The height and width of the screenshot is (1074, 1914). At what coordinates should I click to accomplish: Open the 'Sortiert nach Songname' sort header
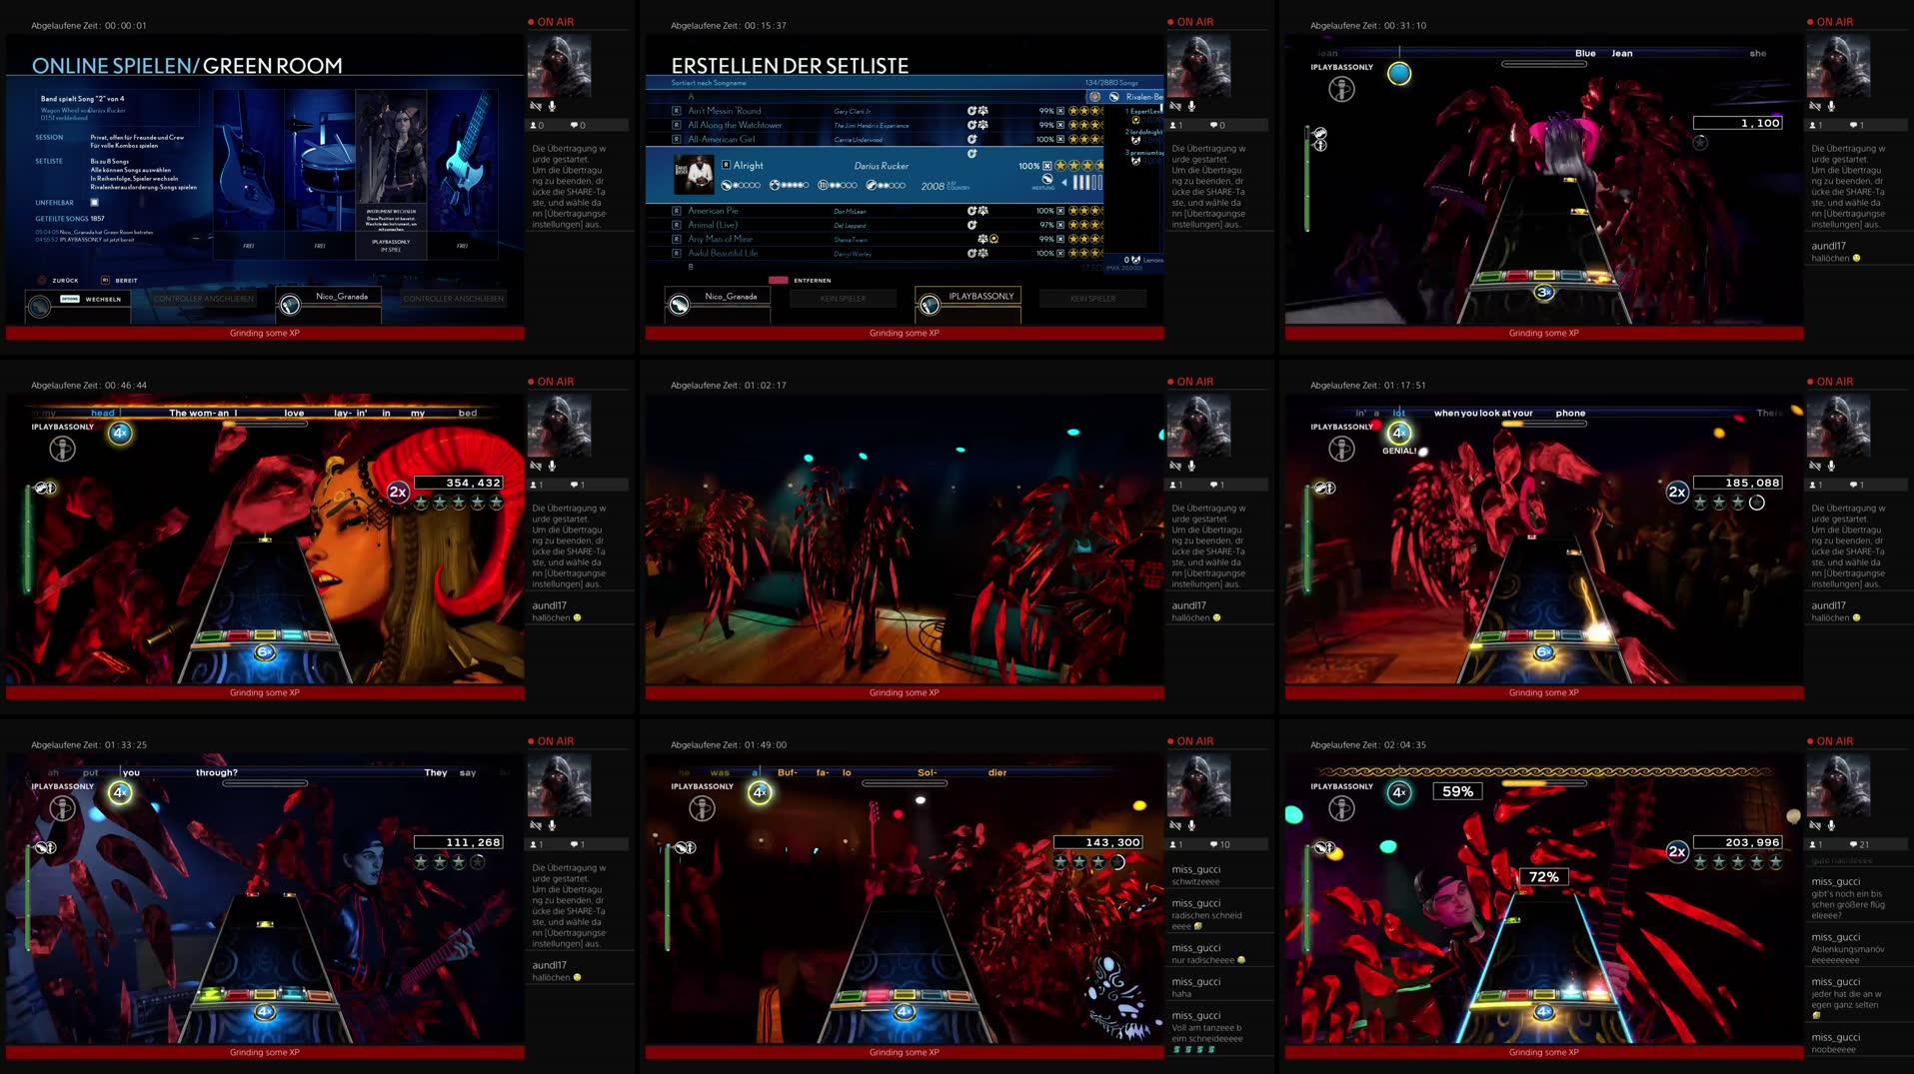tap(709, 83)
